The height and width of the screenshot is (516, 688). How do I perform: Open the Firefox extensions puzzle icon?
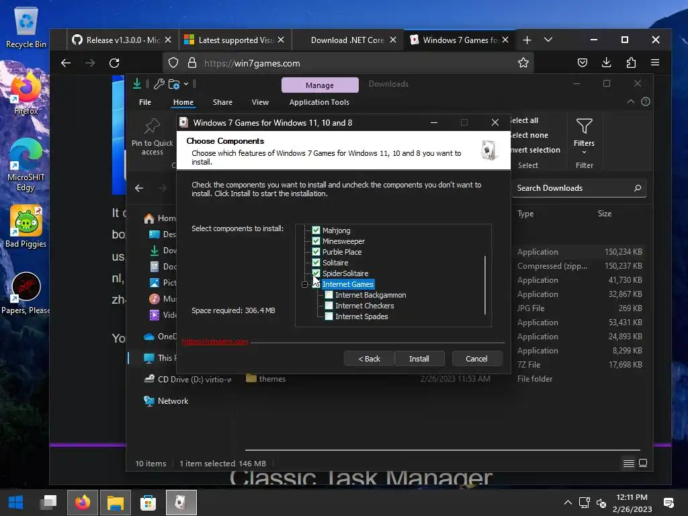(631, 63)
